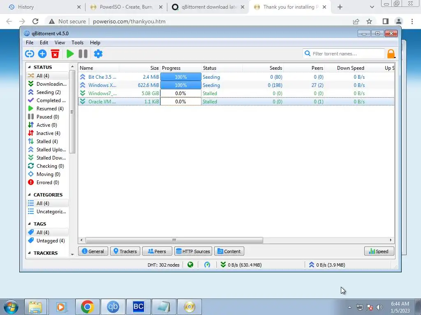
Task: Click the Add Torrent File plus icon
Action: pos(42,54)
